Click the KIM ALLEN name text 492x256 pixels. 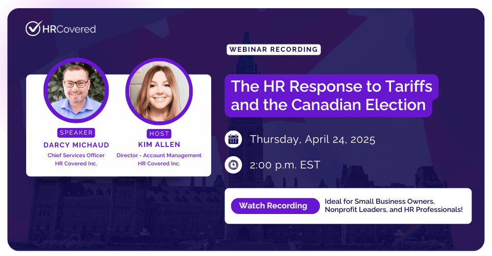coord(158,145)
